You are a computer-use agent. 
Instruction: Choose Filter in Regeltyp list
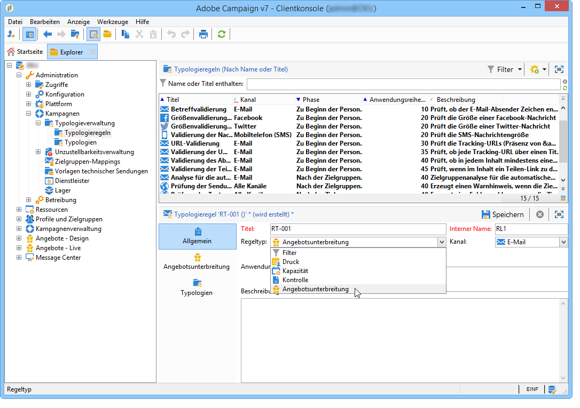pos(358,253)
